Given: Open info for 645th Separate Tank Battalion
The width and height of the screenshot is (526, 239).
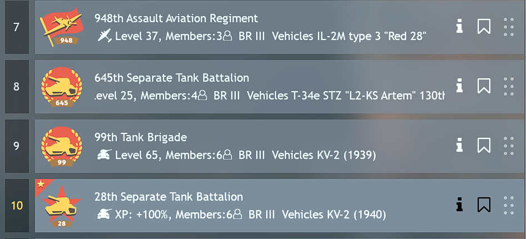Looking at the screenshot, I should [460, 86].
